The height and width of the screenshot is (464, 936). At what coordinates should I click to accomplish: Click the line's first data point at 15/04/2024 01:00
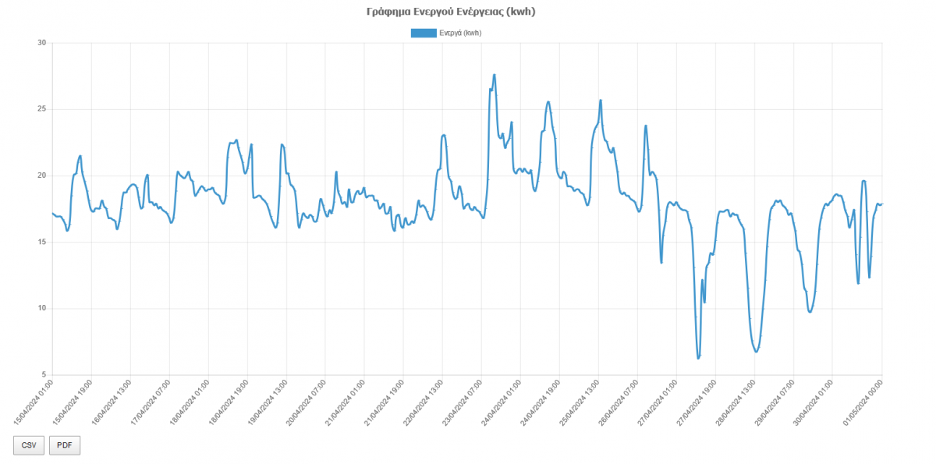52,213
